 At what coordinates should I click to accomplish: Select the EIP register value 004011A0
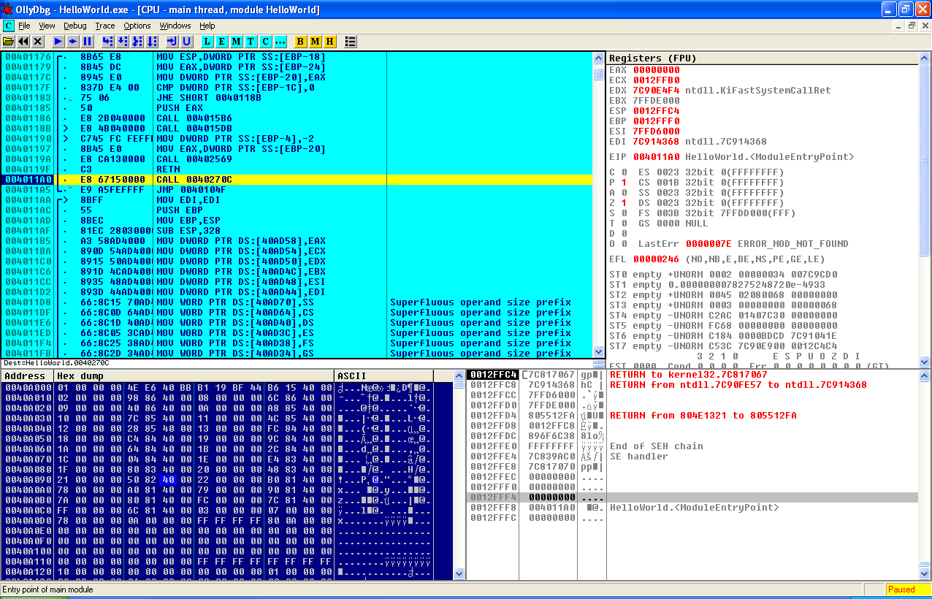[x=656, y=156]
